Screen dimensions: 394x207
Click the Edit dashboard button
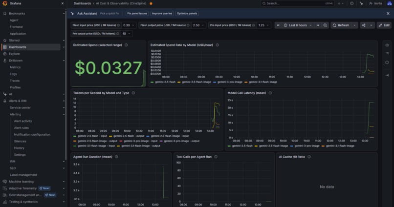click(384, 25)
